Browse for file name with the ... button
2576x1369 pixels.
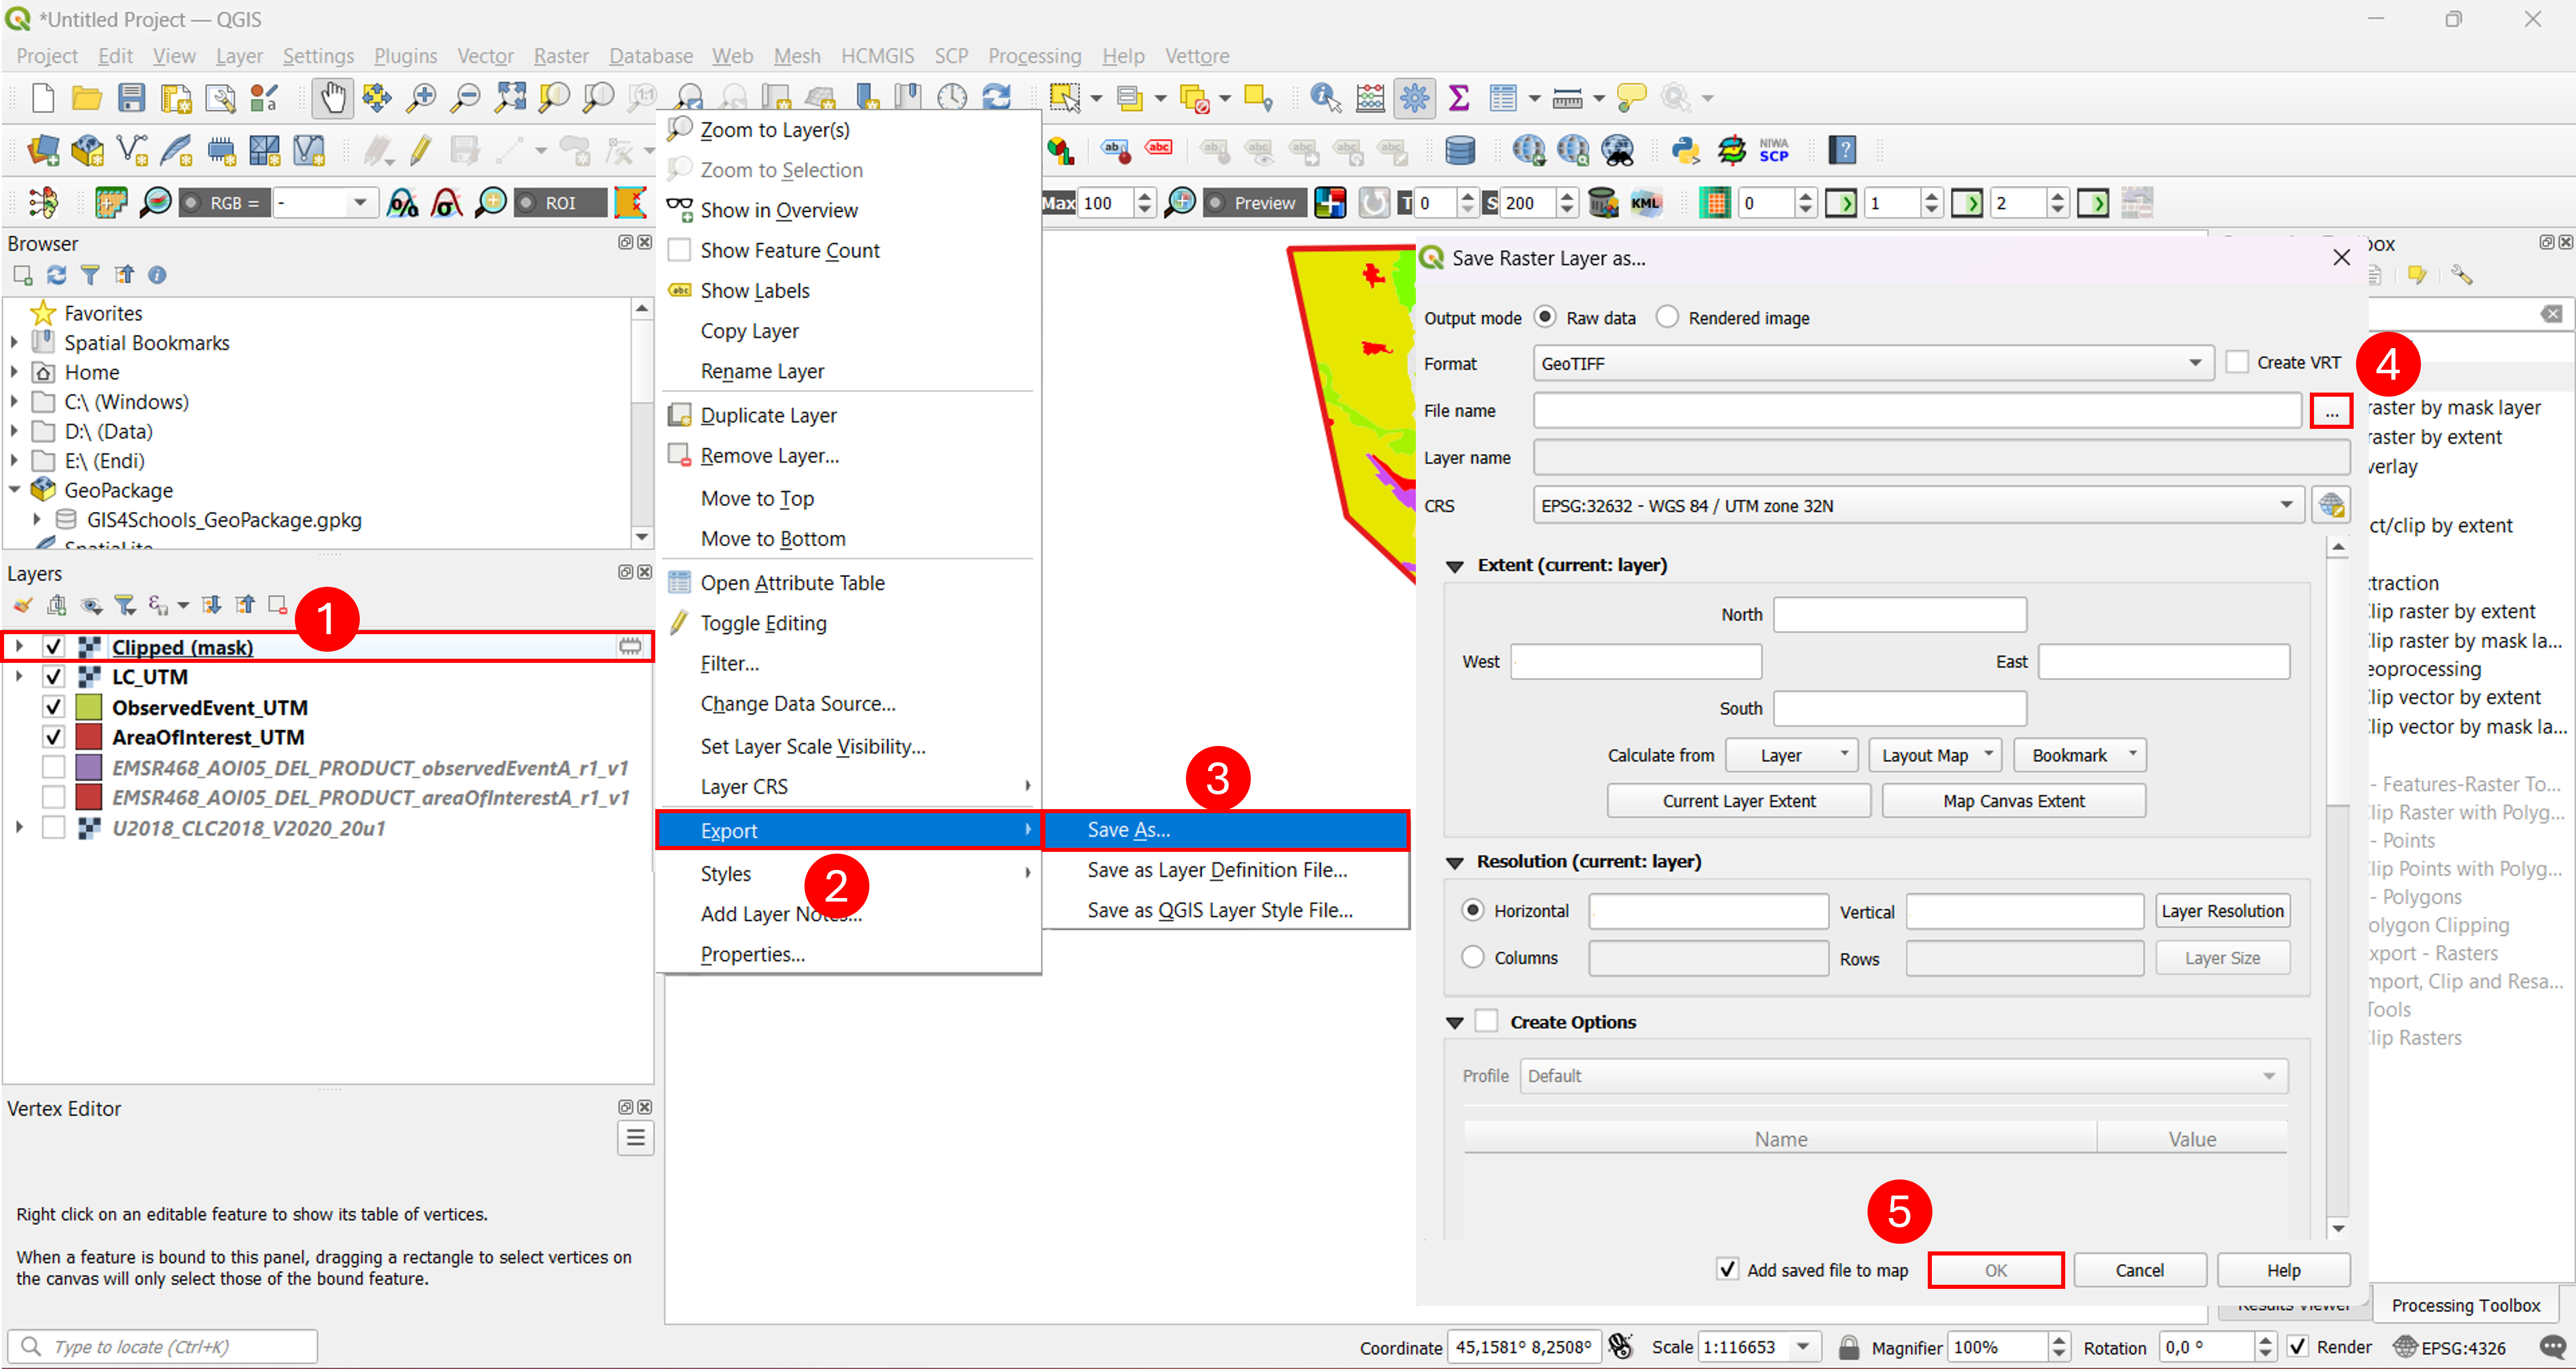(x=2331, y=411)
